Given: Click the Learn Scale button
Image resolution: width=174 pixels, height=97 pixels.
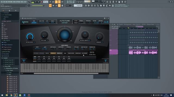Looking at the screenshot, I should coord(78,53).
